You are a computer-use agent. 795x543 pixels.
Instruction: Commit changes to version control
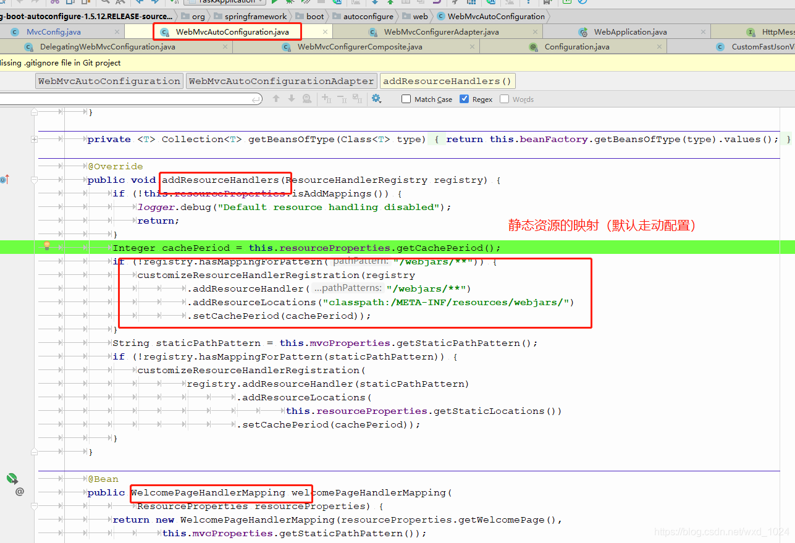pos(390,2)
